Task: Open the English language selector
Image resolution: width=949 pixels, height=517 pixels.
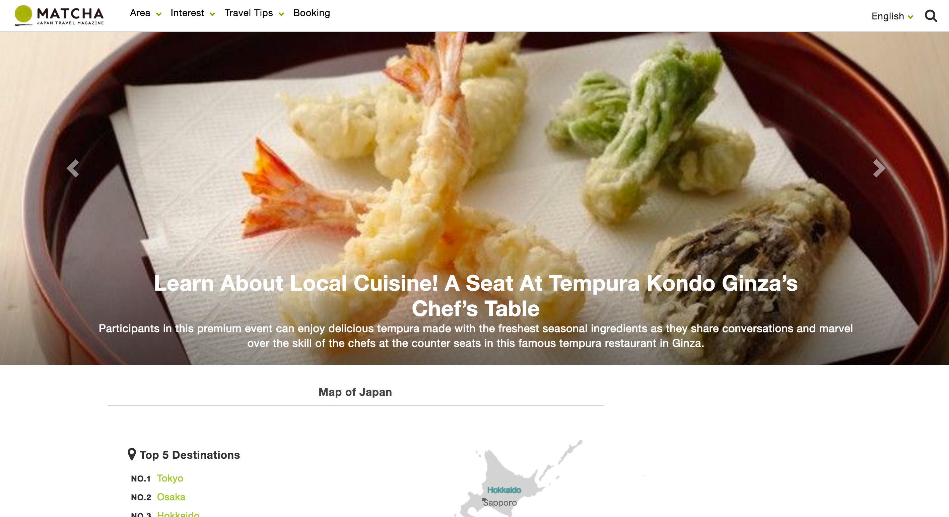Action: [x=892, y=16]
